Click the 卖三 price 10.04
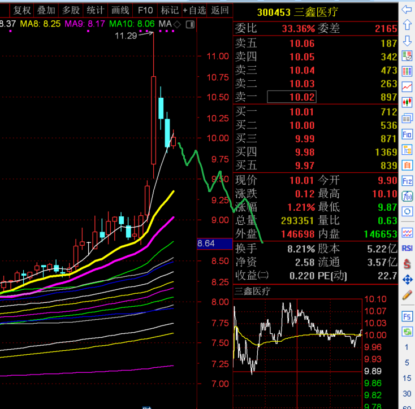This screenshot has height=409, width=415. tap(302, 70)
